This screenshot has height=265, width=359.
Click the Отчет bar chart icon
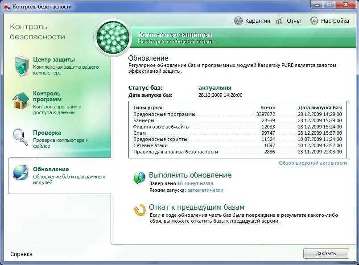(280, 21)
